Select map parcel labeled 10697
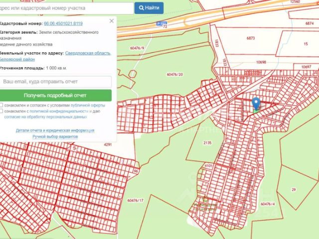Viewport: 319px width, 239px height. (306, 67)
